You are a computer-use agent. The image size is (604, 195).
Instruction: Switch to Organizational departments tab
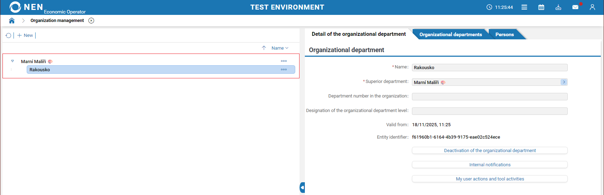(450, 34)
